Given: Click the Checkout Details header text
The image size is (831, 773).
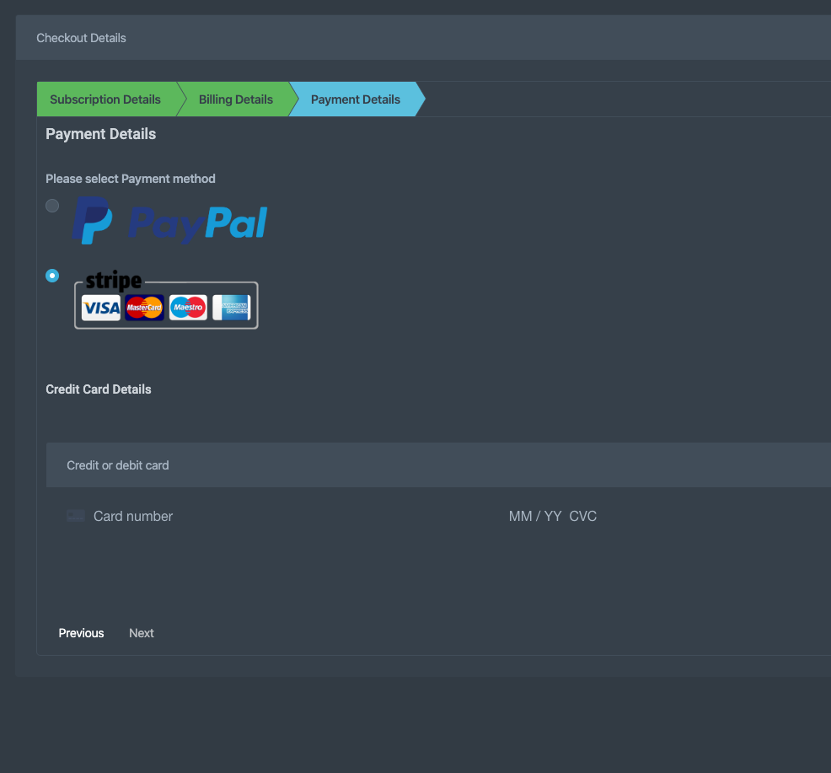Looking at the screenshot, I should [x=81, y=38].
